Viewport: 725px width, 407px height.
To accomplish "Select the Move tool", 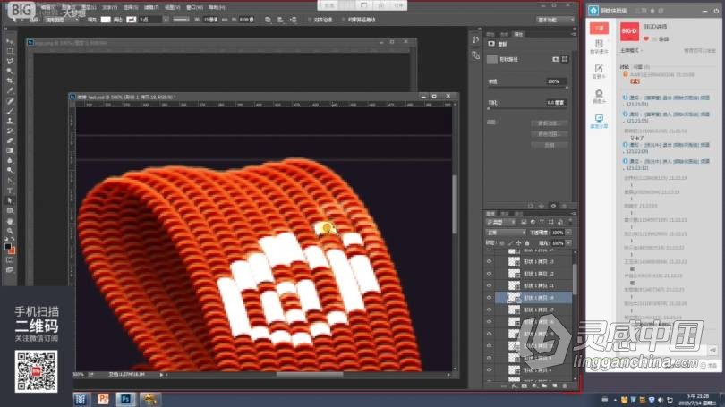I will (10, 41).
